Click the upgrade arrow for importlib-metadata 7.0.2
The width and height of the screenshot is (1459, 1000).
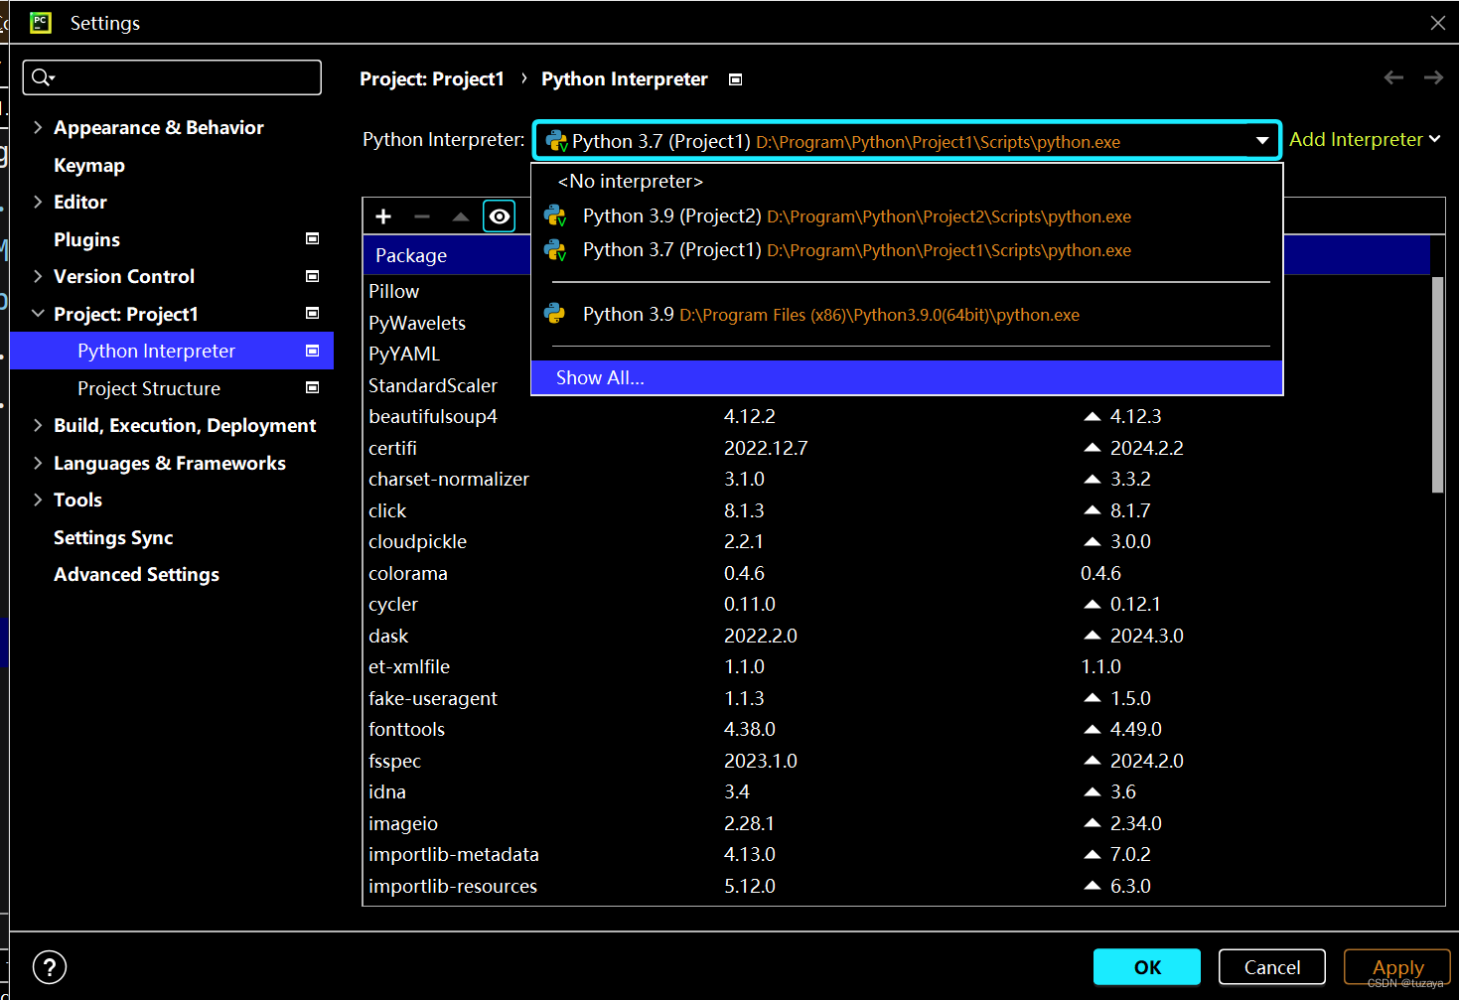pyautogui.click(x=1093, y=854)
